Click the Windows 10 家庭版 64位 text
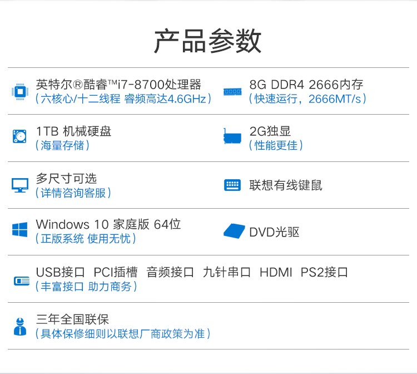 [x=108, y=224]
